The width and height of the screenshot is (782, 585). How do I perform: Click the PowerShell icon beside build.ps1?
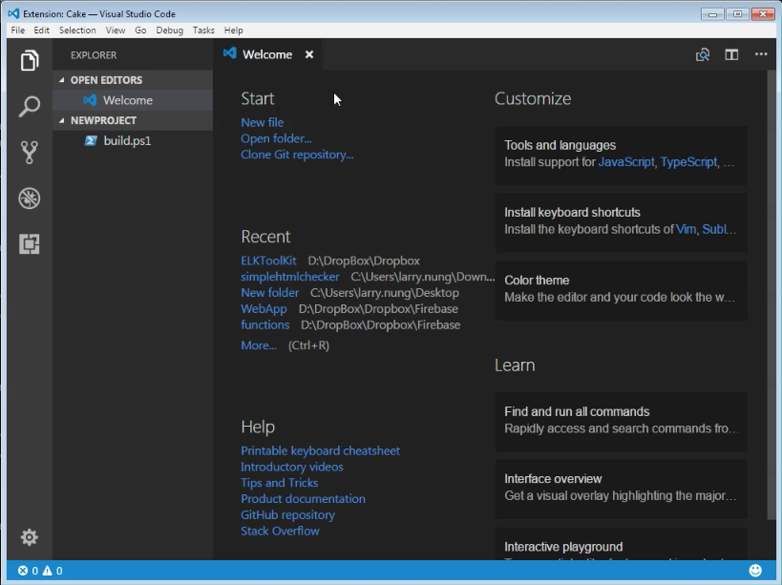[91, 140]
